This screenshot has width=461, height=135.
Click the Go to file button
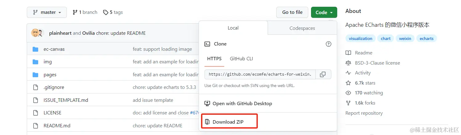coord(292,12)
